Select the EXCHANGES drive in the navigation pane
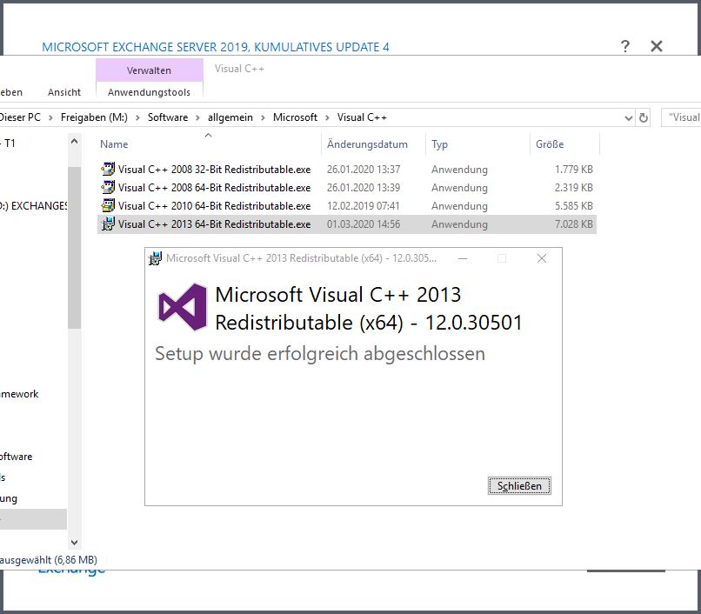The width and height of the screenshot is (701, 614). pos(34,206)
